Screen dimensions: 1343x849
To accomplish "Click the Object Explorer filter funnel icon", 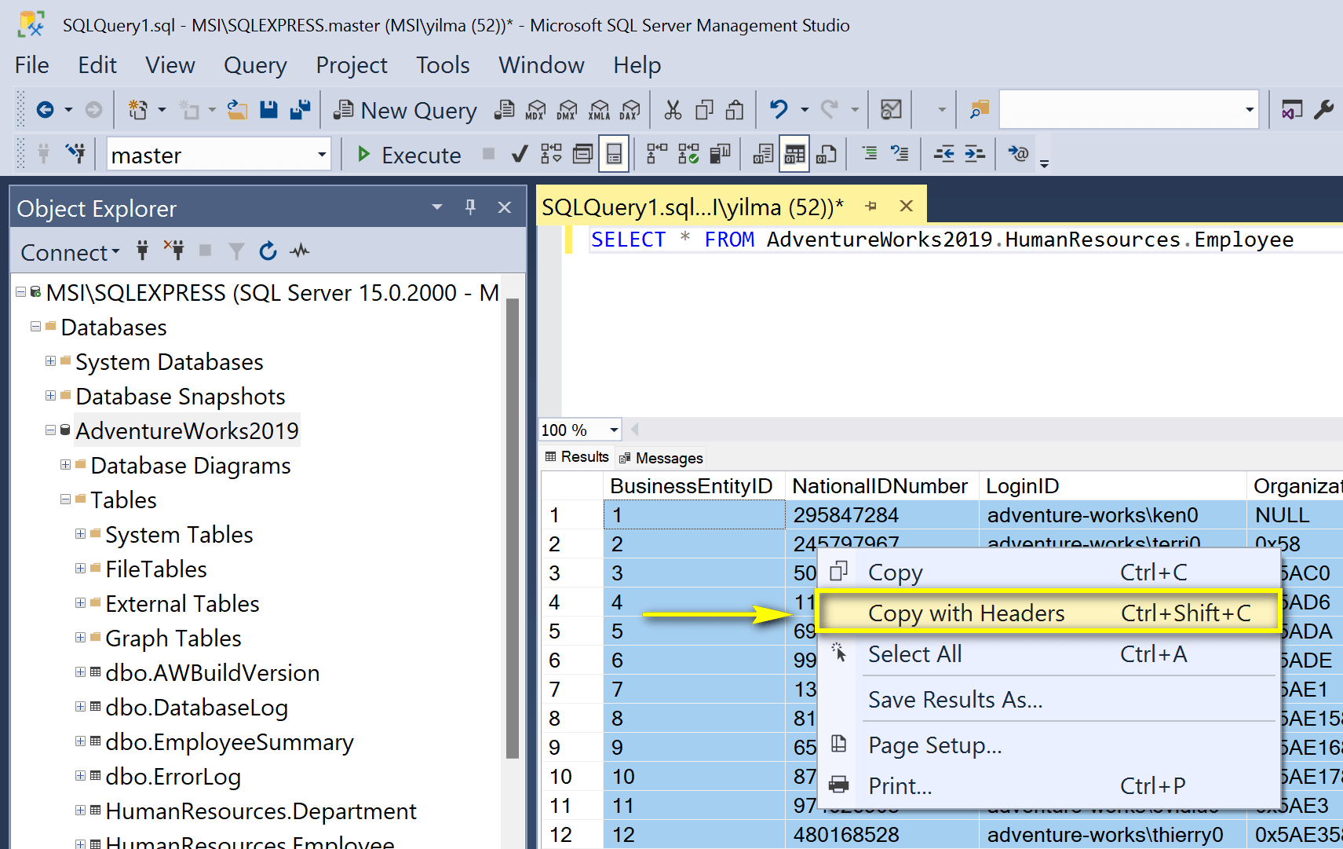I will click(236, 251).
